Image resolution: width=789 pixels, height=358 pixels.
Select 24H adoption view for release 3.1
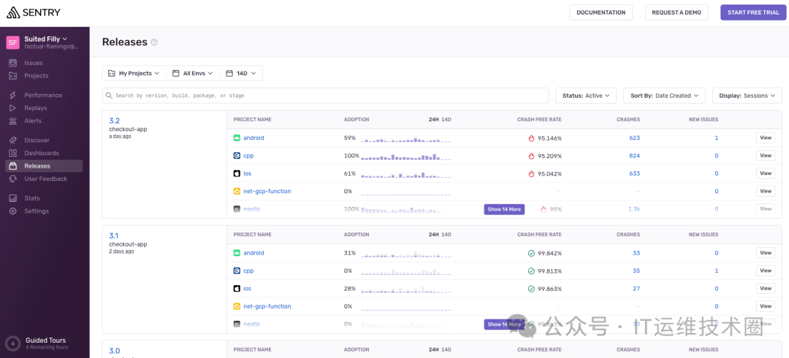click(433, 235)
